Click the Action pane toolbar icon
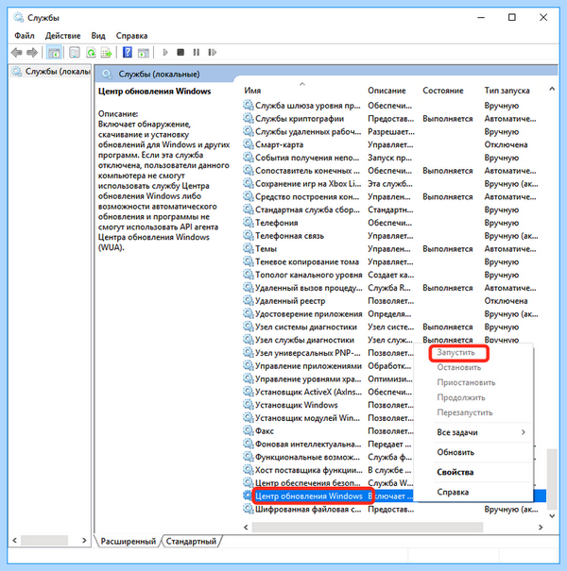Image resolution: width=567 pixels, height=571 pixels. [144, 53]
